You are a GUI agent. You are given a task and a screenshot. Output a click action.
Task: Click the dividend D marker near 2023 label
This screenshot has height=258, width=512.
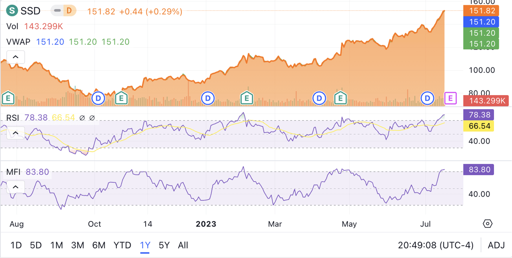pyautogui.click(x=208, y=98)
